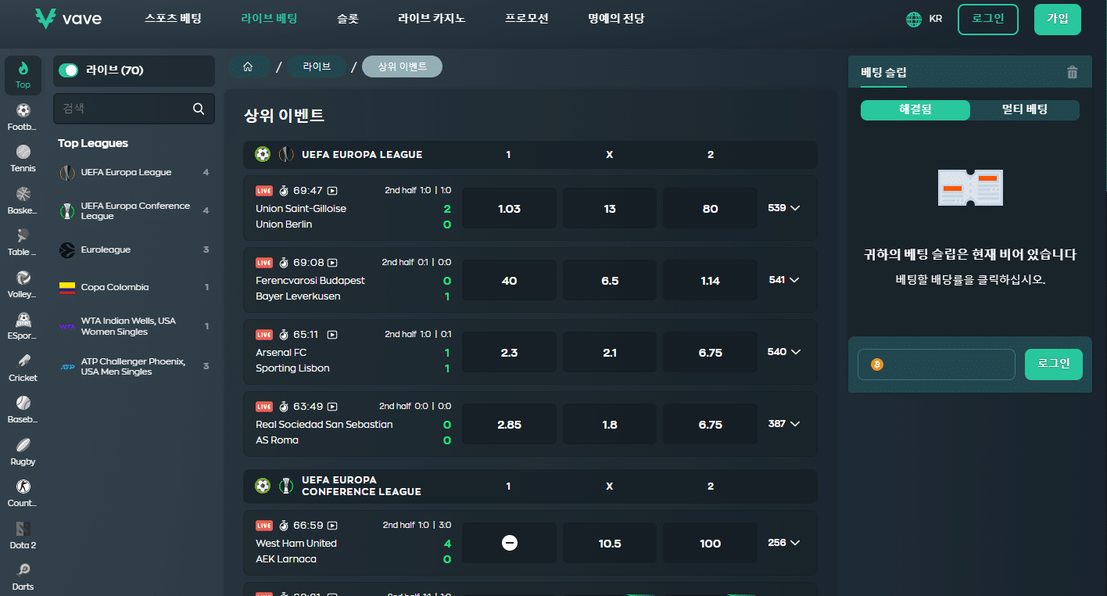The width and height of the screenshot is (1107, 596).
Task: Click the bitcoin currency icon
Action: [x=877, y=364]
